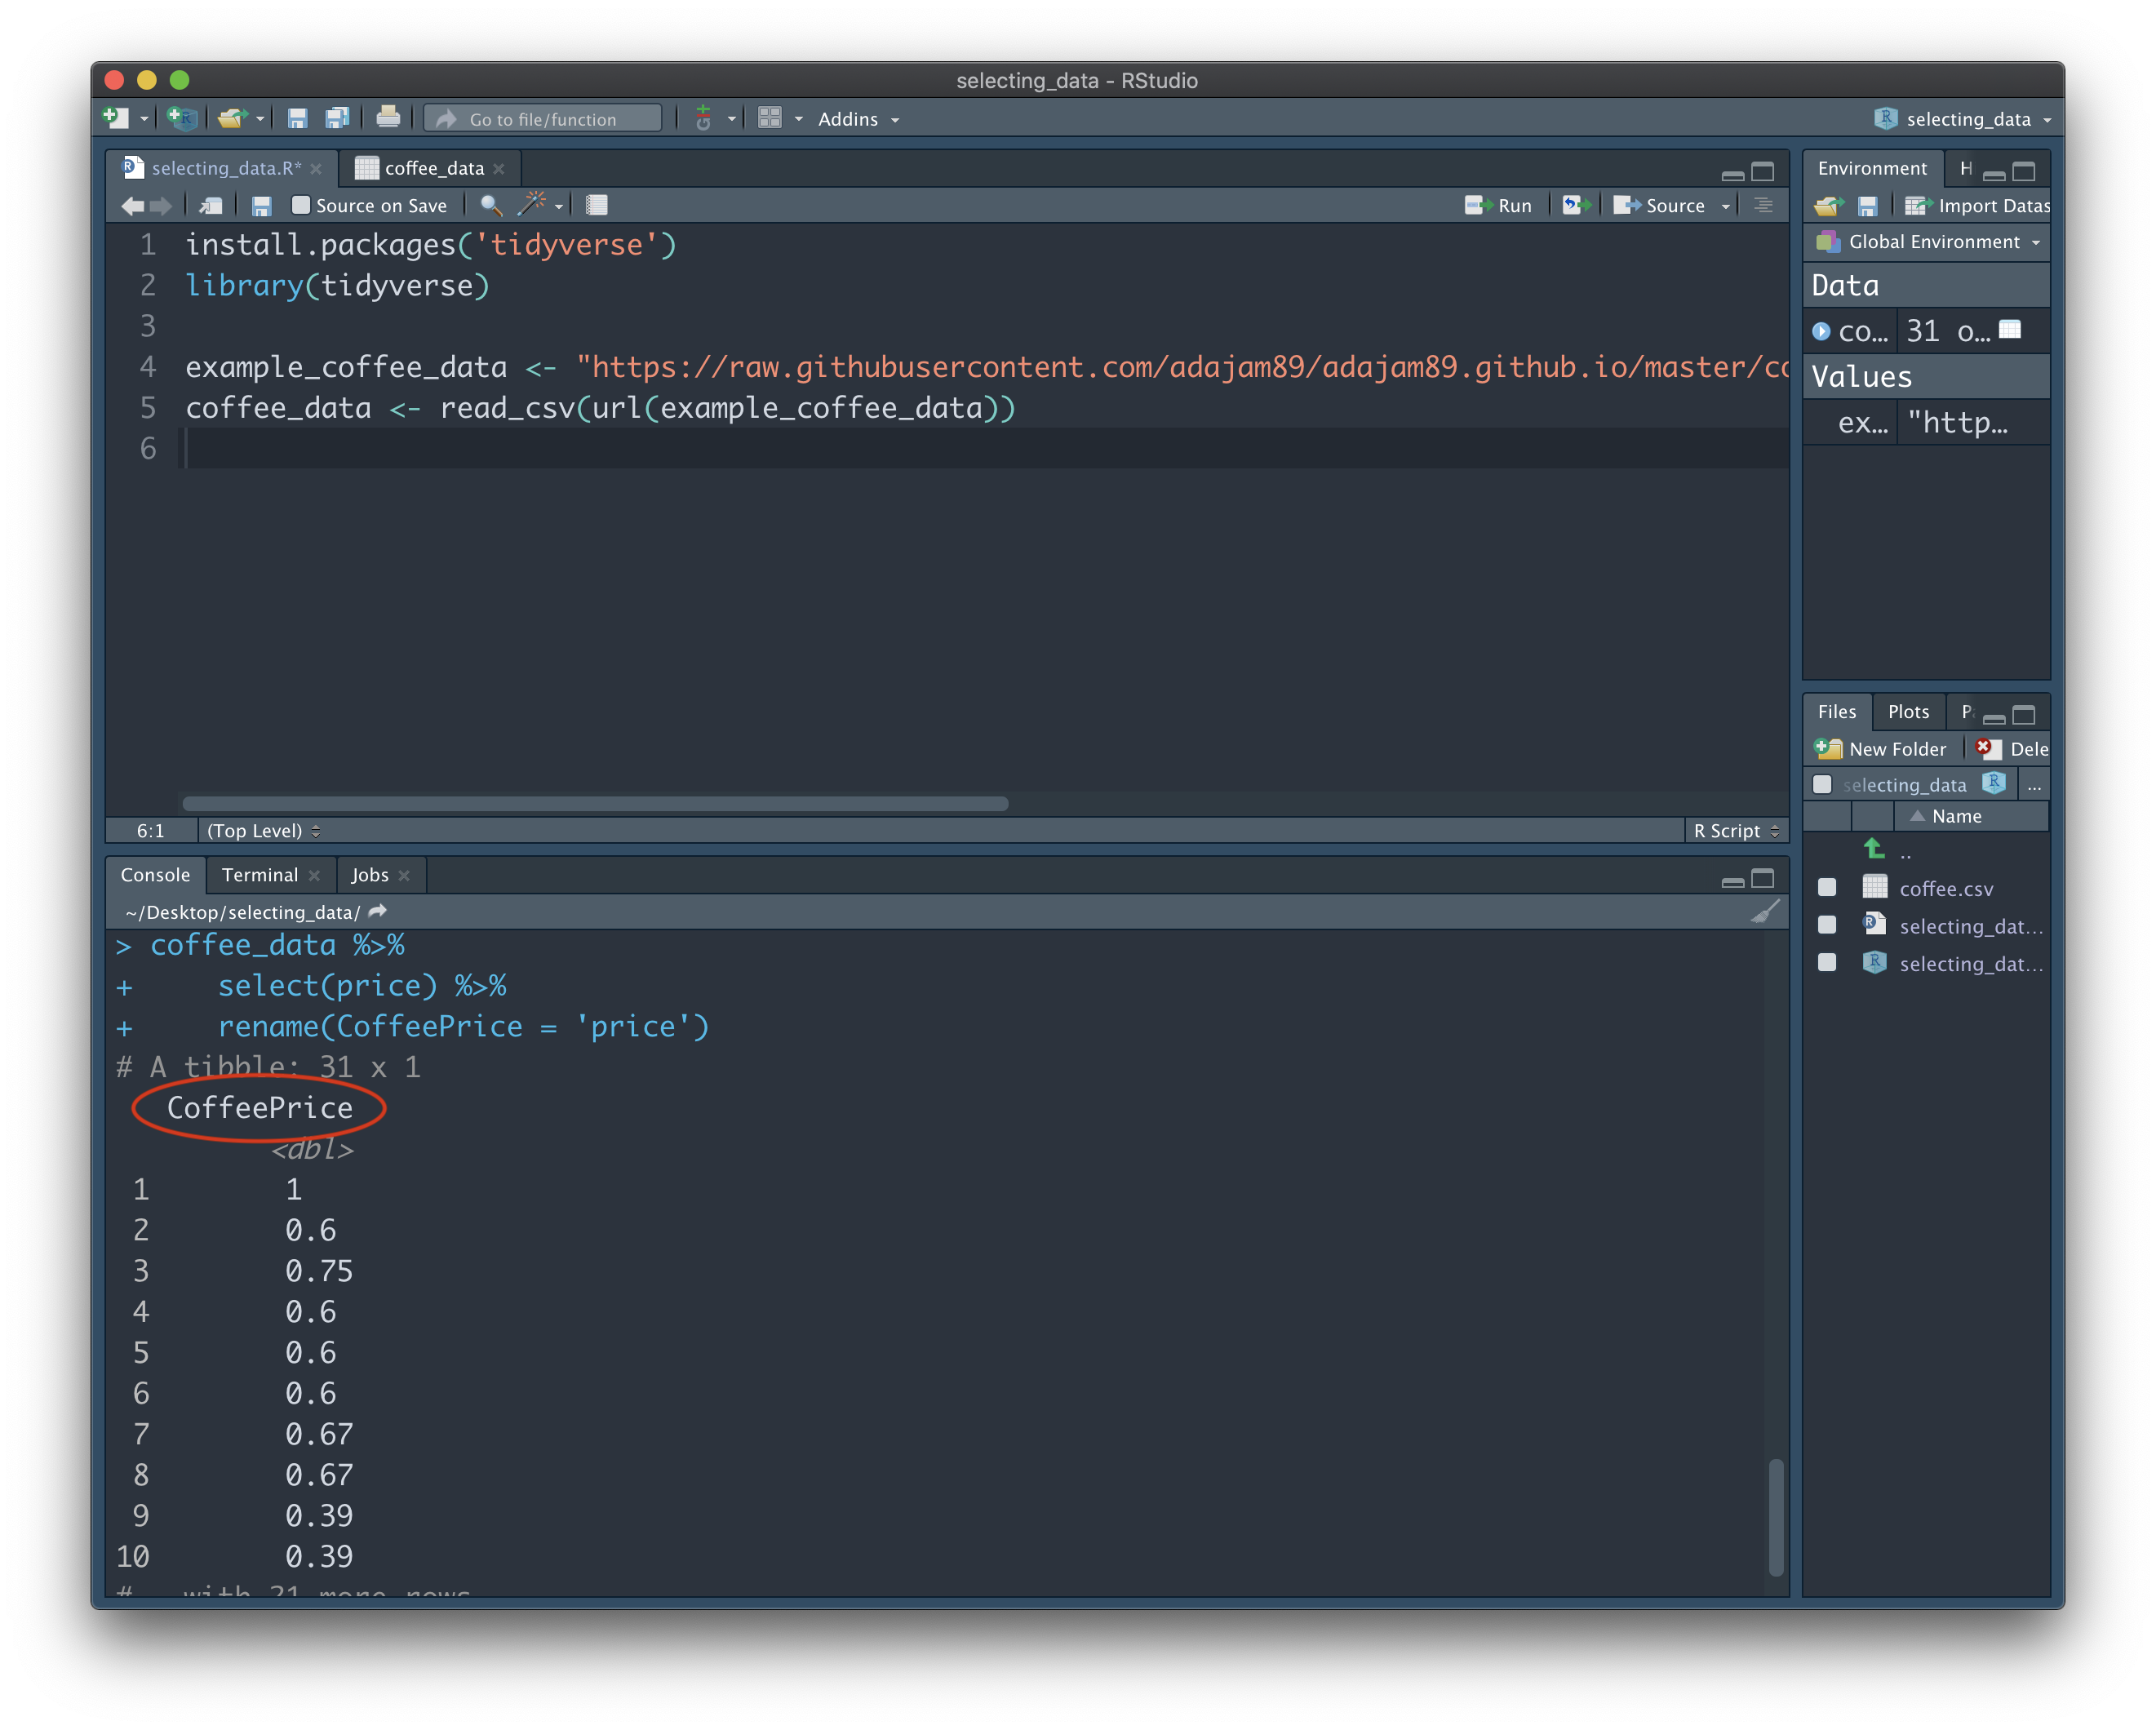Open the version control dropdown arrow
Viewport: 2156px width, 1730px height.
coord(731,119)
